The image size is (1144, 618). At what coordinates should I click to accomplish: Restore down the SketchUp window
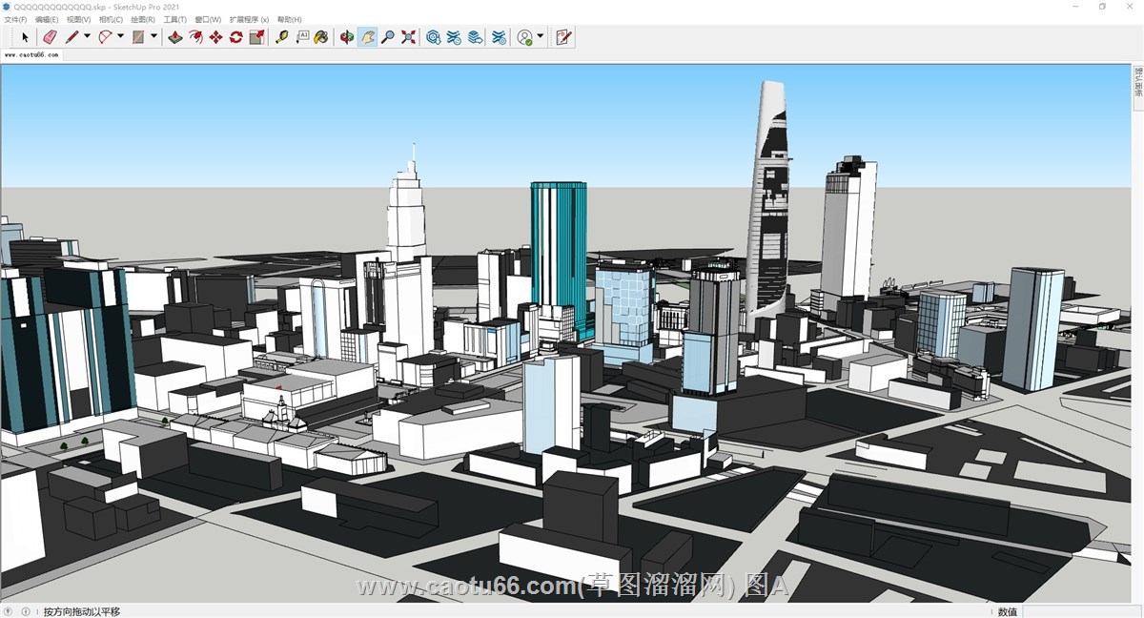coord(1102,7)
